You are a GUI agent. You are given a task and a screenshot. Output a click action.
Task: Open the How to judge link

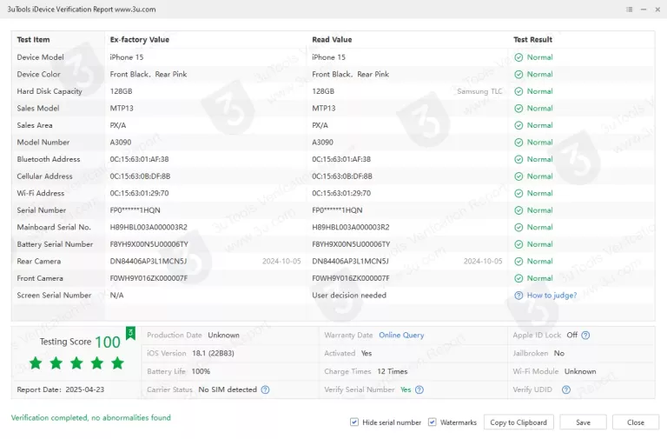(551, 296)
